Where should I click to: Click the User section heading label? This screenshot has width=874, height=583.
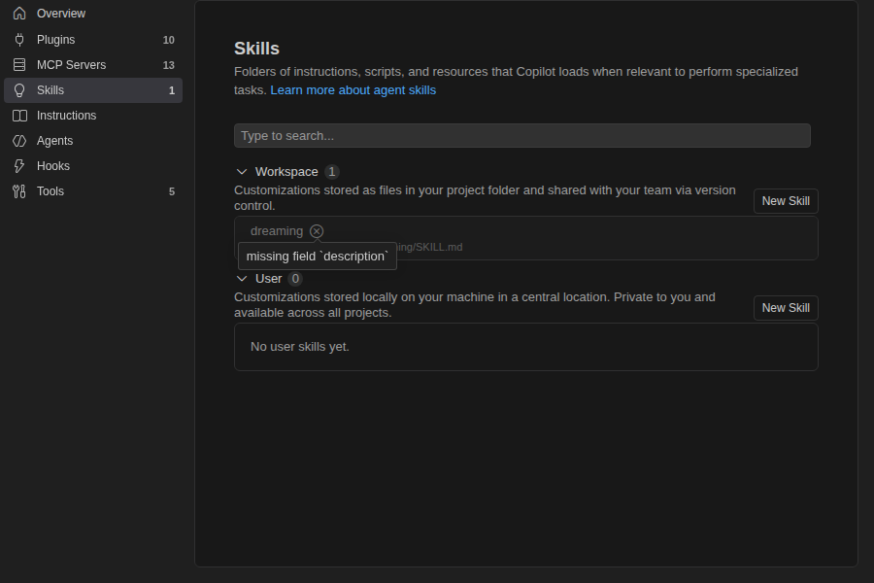click(x=269, y=279)
